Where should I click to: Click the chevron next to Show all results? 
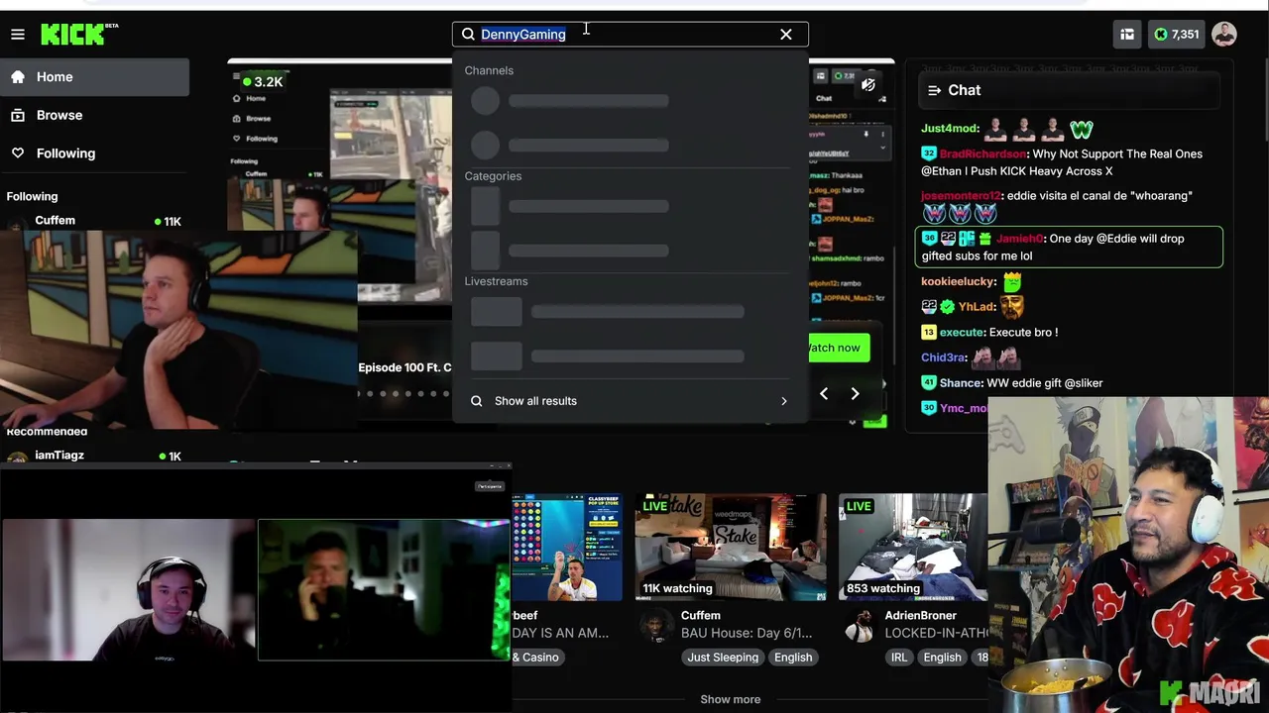tap(784, 401)
